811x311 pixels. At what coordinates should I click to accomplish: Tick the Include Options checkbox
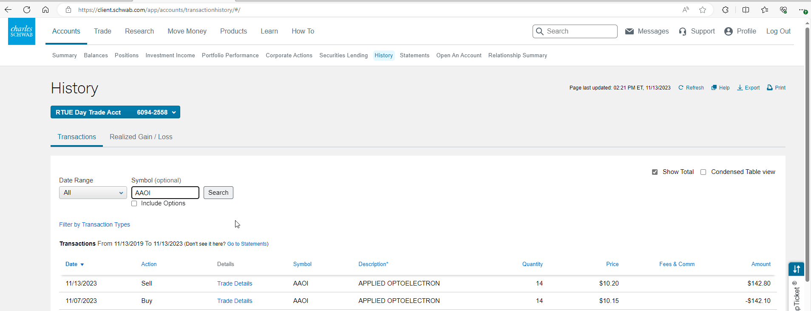pyautogui.click(x=134, y=204)
